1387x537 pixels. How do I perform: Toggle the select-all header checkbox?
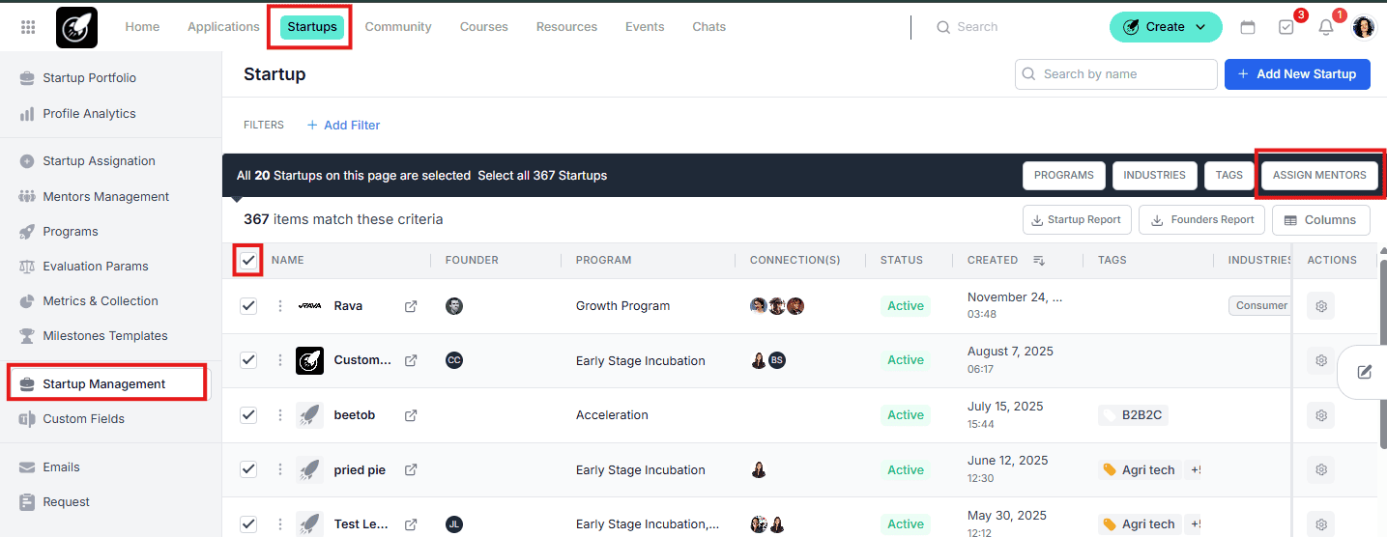[x=248, y=260]
